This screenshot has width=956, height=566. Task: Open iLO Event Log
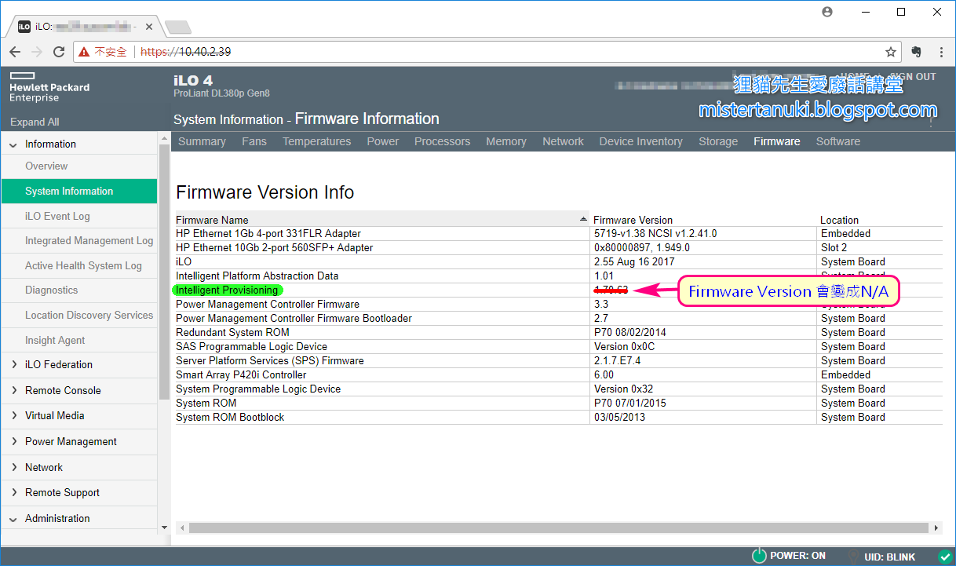pyautogui.click(x=78, y=216)
